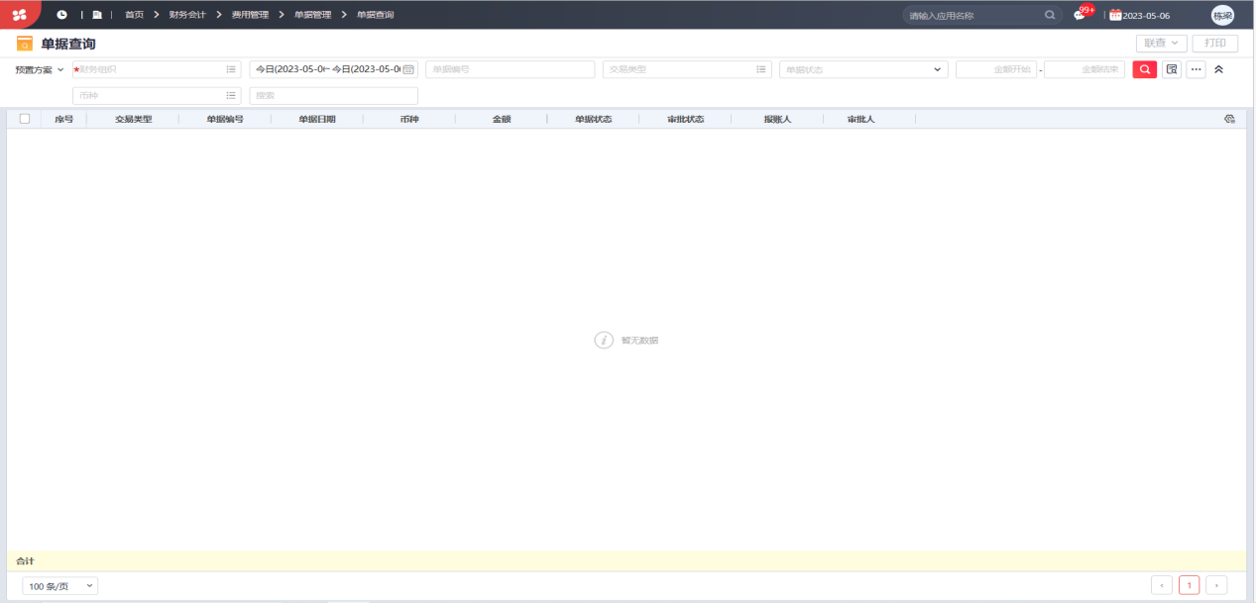Click the 单据编号 column header
The height and width of the screenshot is (603, 1256).
(x=225, y=119)
